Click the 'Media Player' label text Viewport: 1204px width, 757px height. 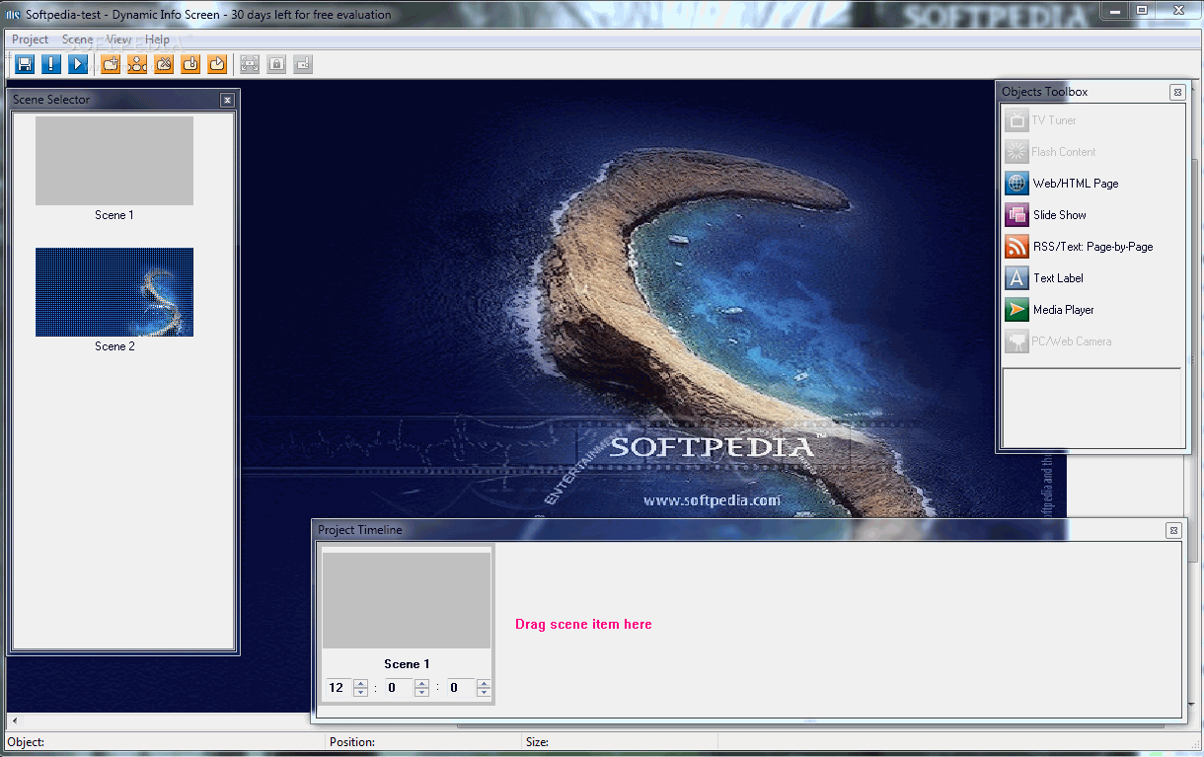point(1064,310)
